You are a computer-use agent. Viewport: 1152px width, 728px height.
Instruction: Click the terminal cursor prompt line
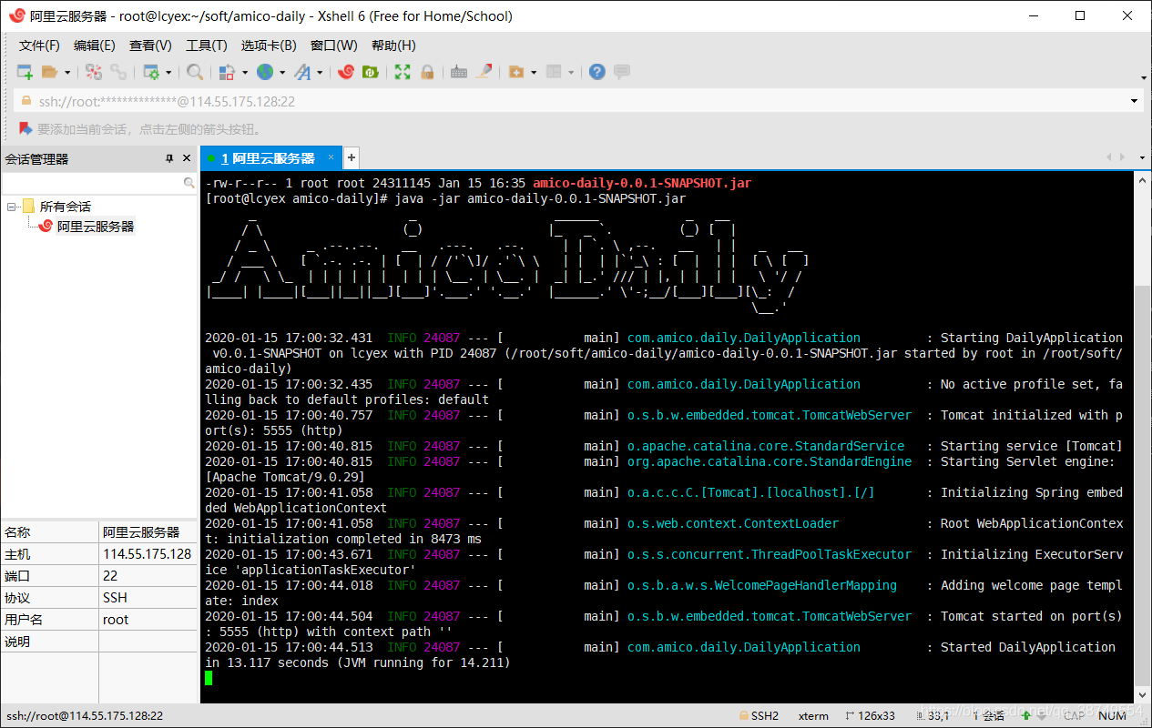(x=209, y=678)
